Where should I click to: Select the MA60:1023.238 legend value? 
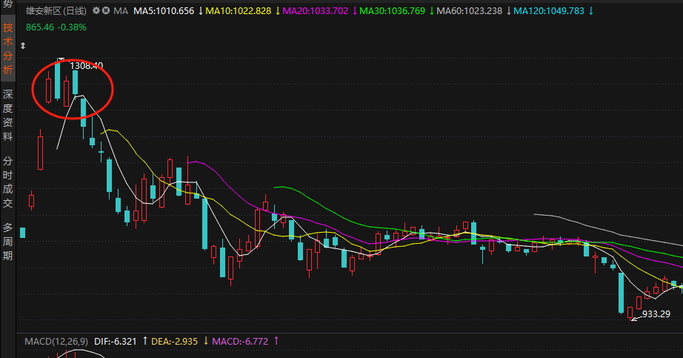point(469,11)
